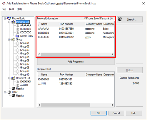Select the Group folder icon in the tree
The height and width of the screenshot is (120, 147).
[13, 40]
